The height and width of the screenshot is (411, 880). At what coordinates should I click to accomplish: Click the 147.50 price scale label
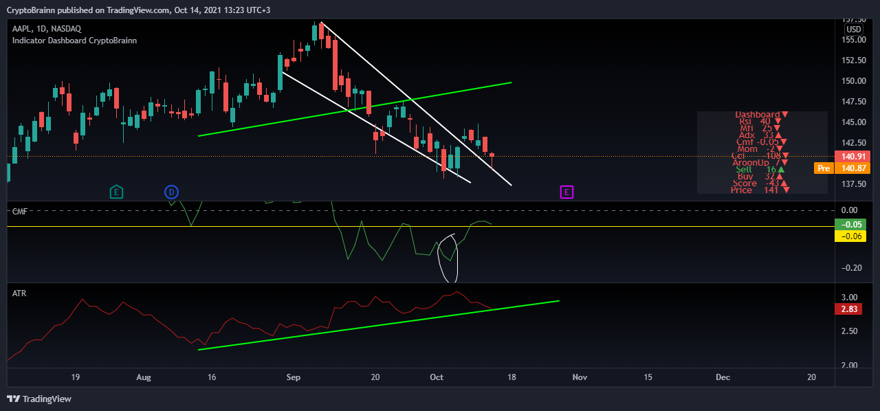pos(855,102)
